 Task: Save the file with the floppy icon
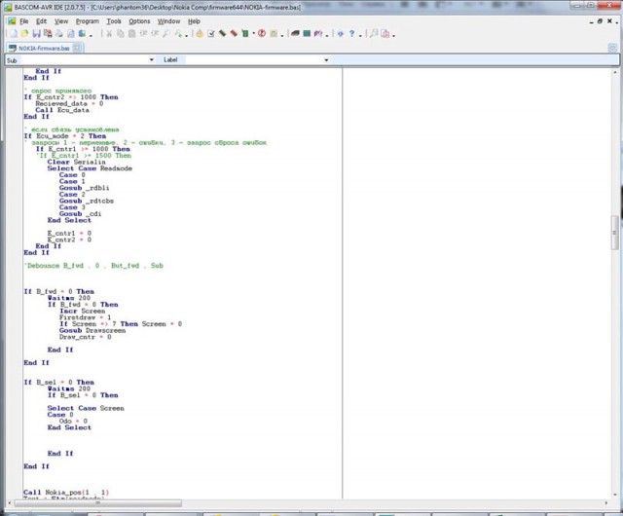tap(36, 34)
